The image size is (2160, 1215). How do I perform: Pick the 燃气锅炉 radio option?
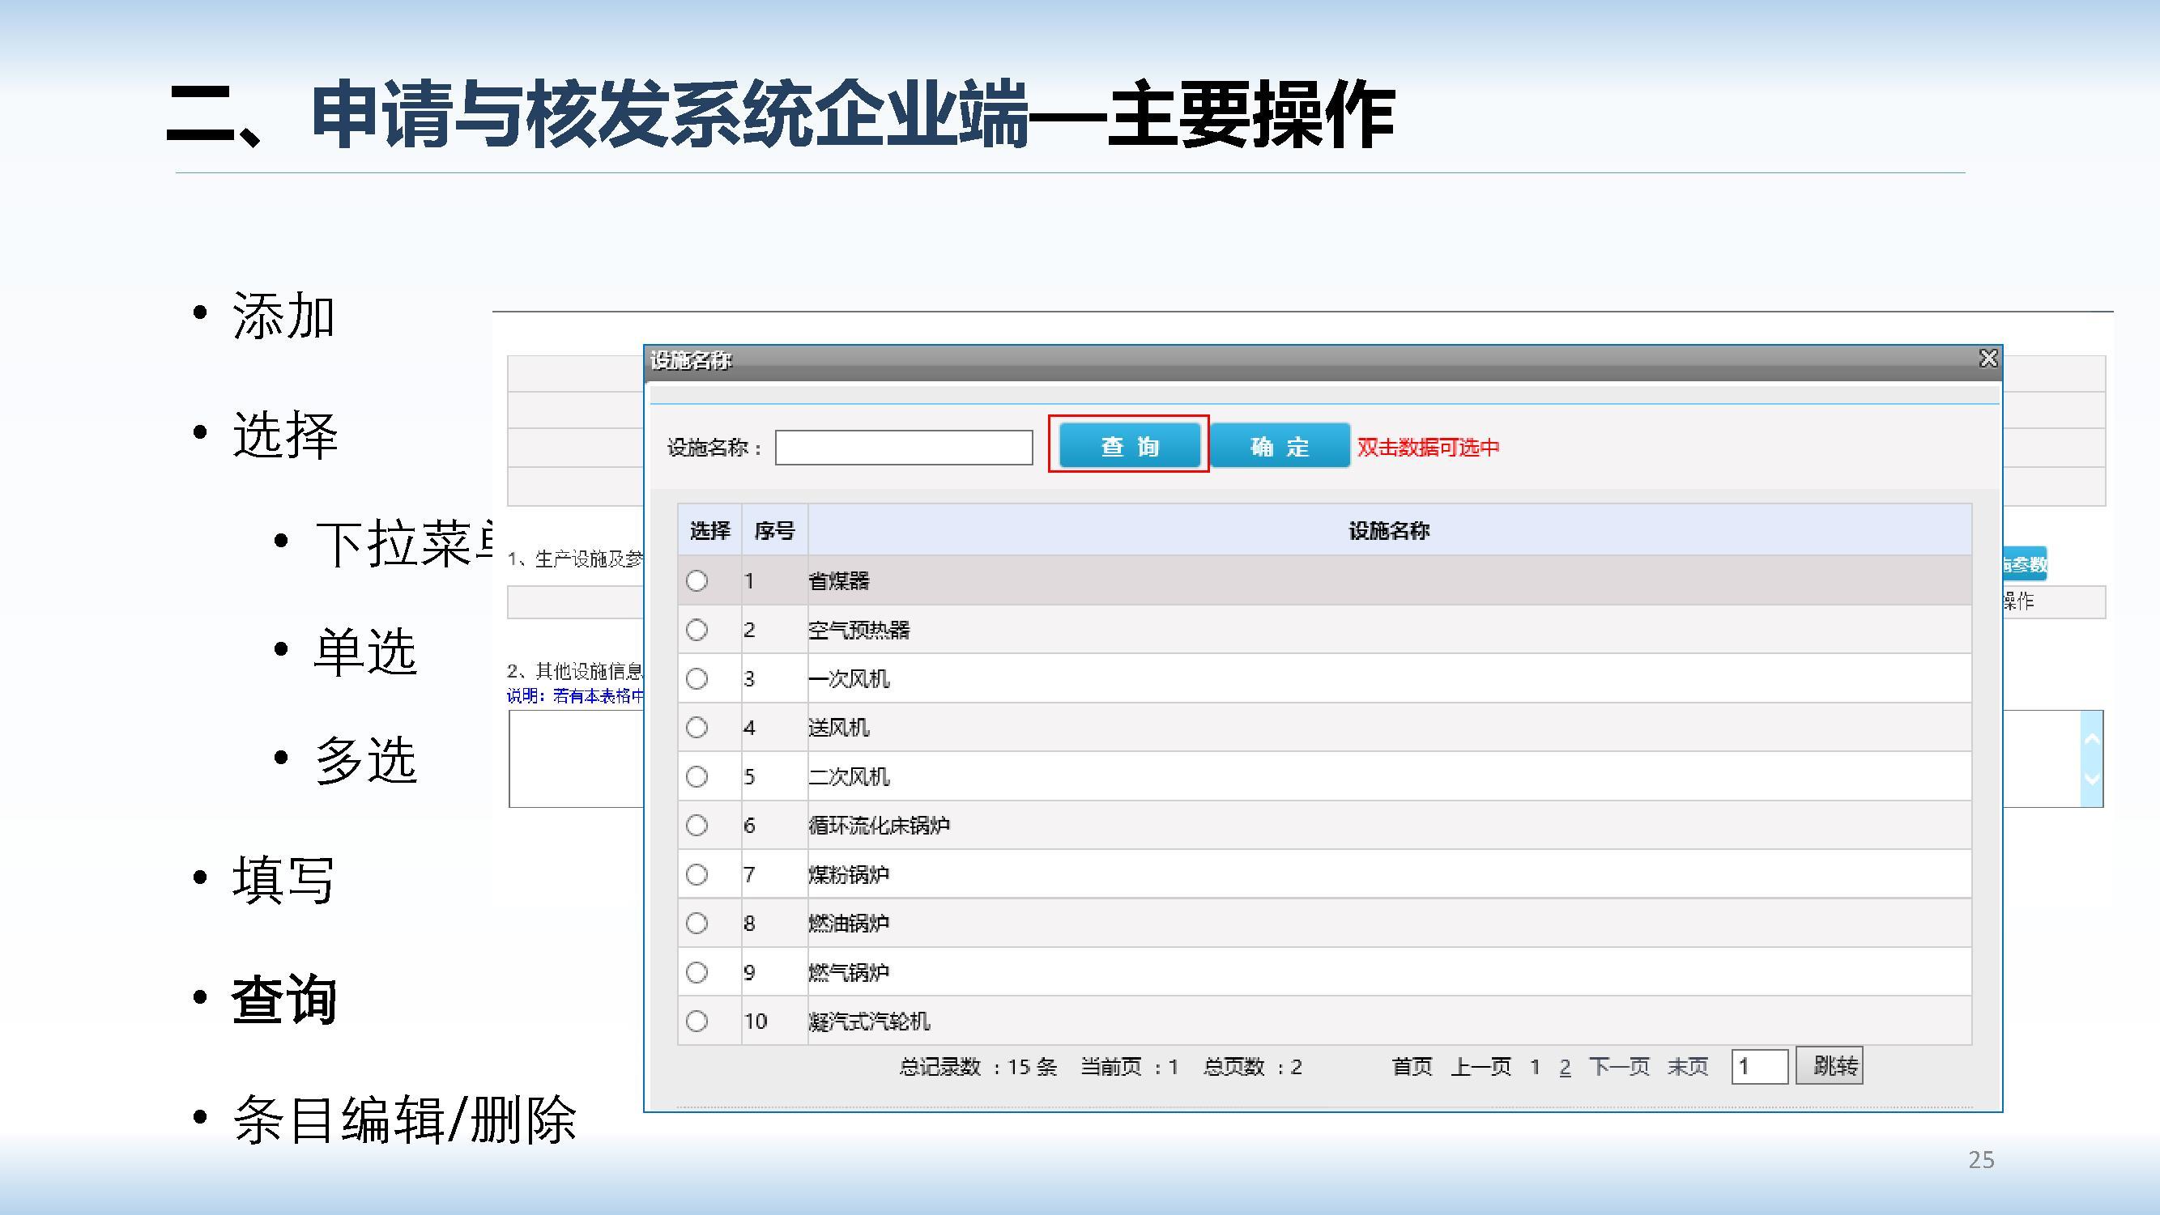[696, 972]
